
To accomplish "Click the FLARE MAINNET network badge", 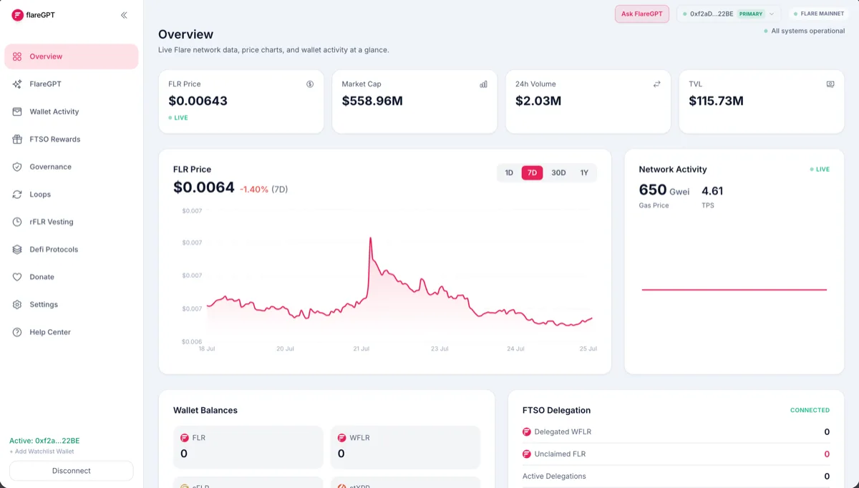I will pos(818,14).
